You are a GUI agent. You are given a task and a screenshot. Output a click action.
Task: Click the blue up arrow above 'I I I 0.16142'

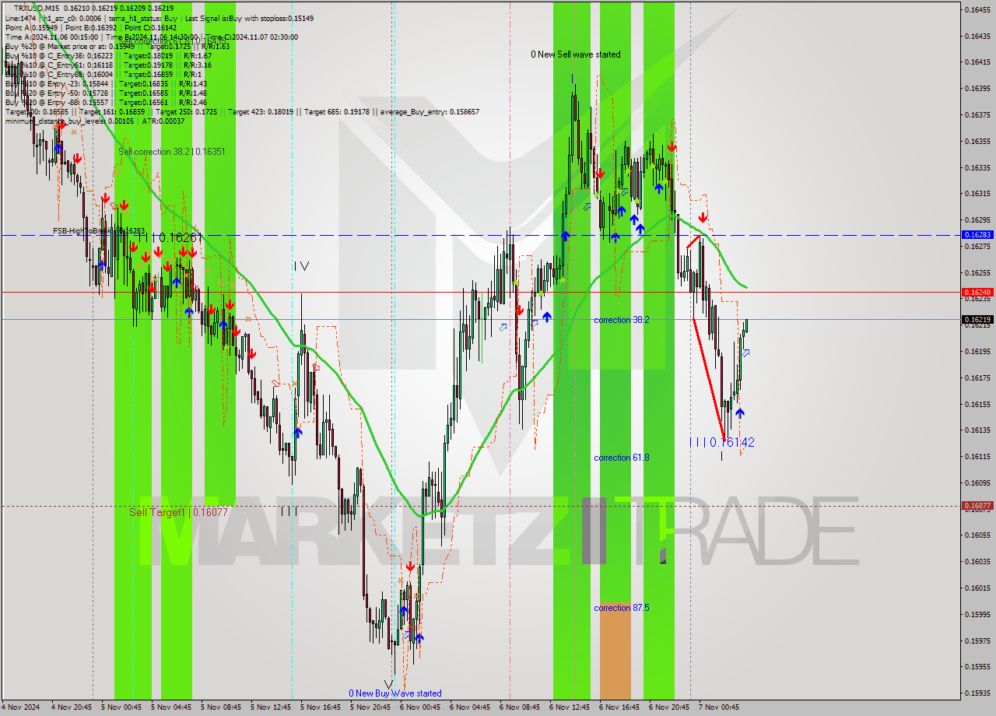739,413
